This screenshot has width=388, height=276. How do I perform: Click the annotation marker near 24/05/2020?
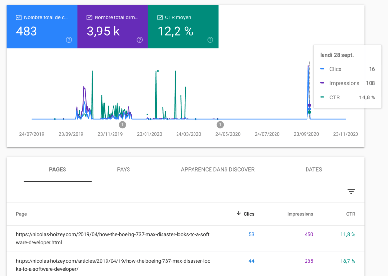(220, 125)
